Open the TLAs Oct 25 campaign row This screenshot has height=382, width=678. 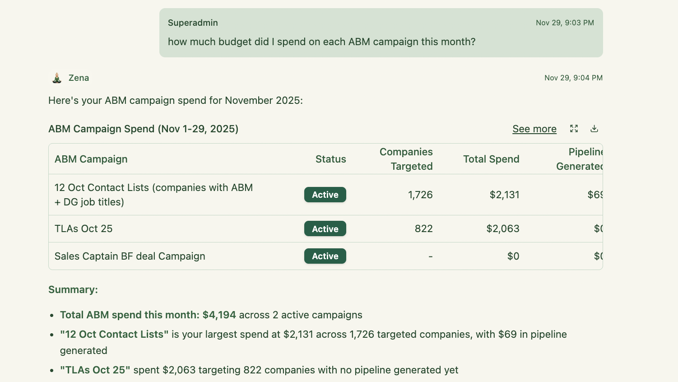84,228
